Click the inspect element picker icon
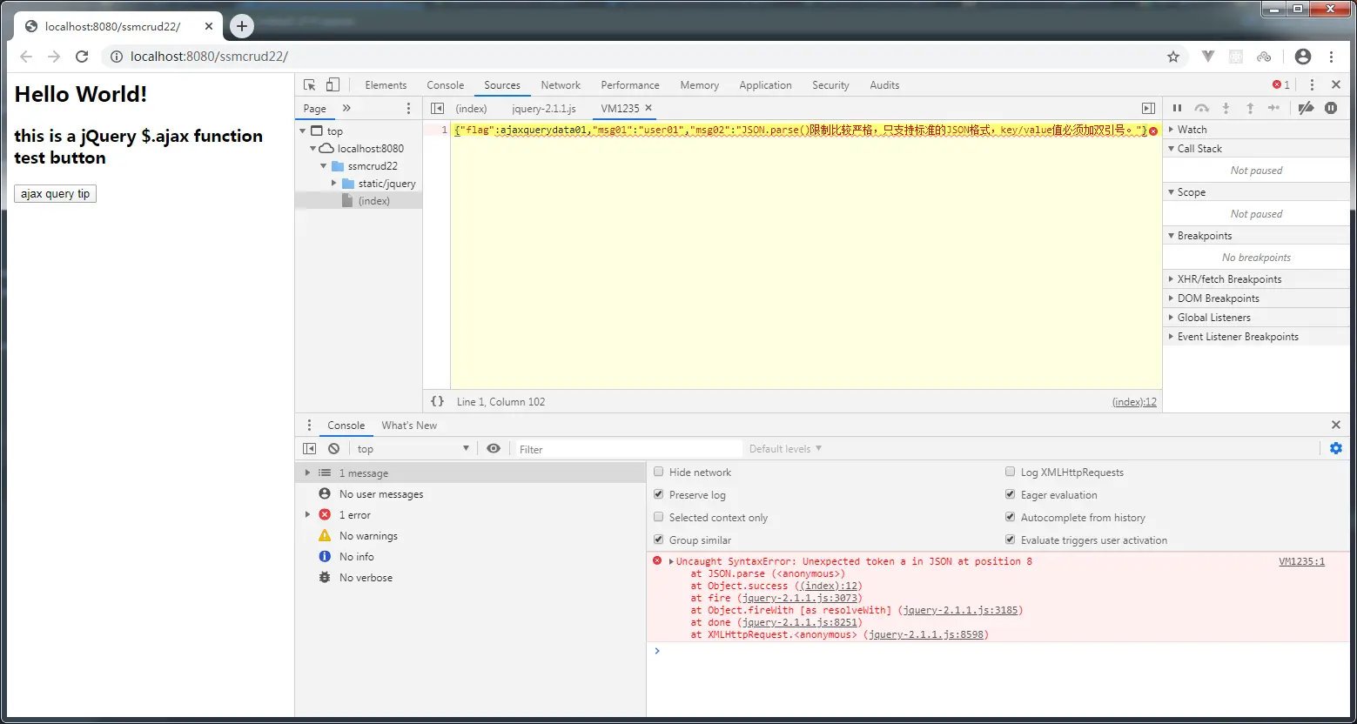Screen dimensions: 1357x724 coord(309,84)
